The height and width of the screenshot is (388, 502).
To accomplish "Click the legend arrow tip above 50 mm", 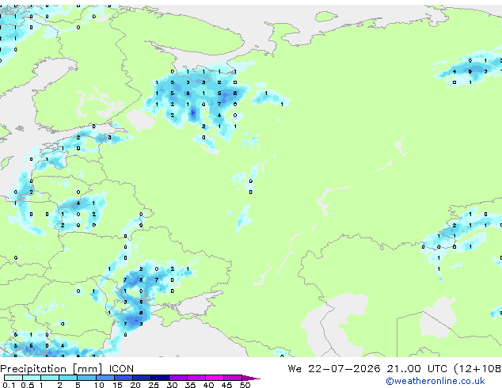I will click(x=251, y=378).
